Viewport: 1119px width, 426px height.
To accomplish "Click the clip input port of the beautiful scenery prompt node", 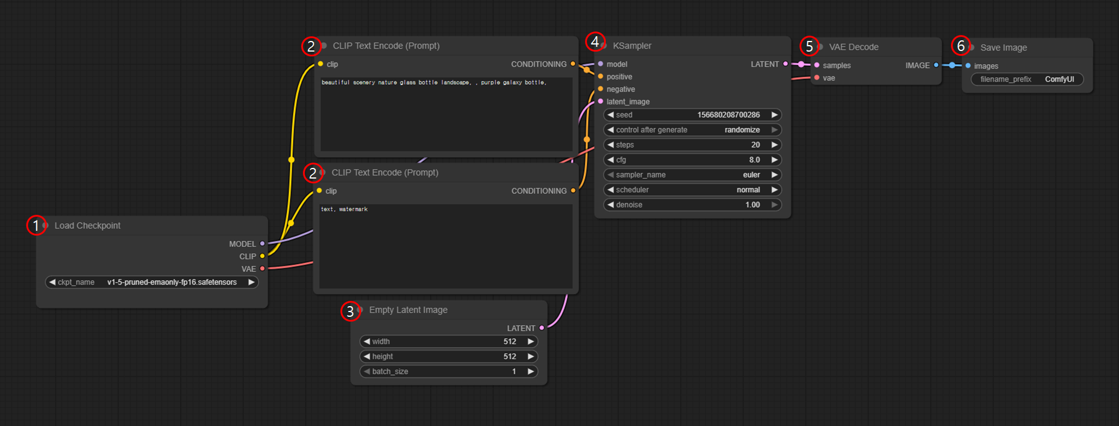I will 321,64.
